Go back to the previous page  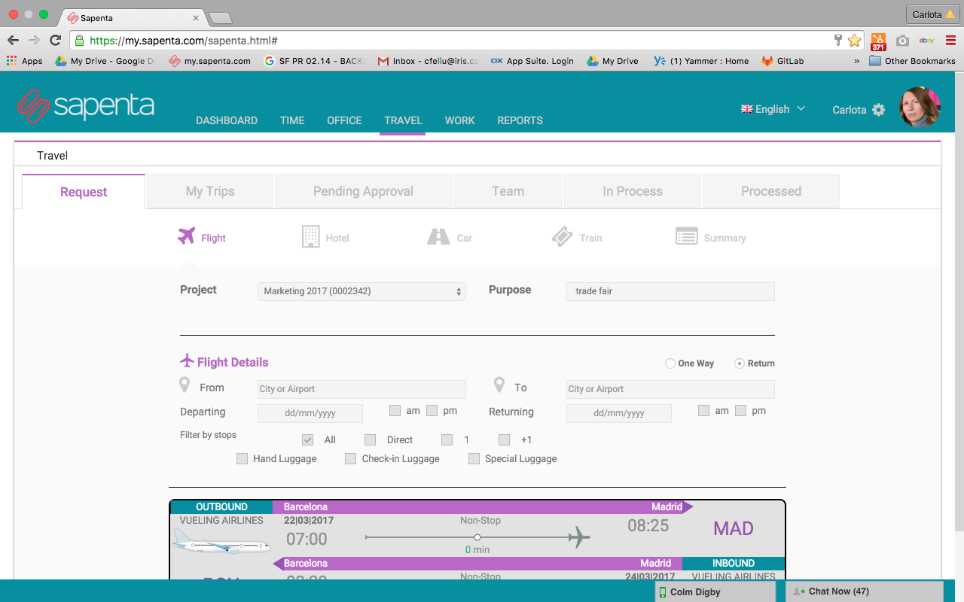[x=13, y=40]
